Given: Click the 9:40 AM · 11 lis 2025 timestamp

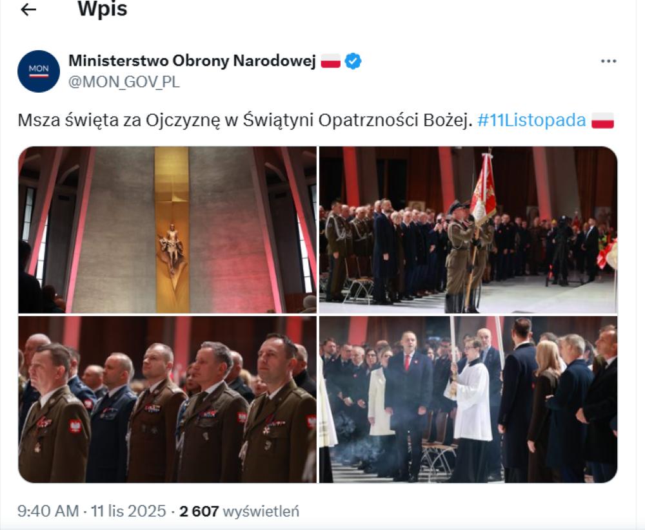Looking at the screenshot, I should pos(92,511).
